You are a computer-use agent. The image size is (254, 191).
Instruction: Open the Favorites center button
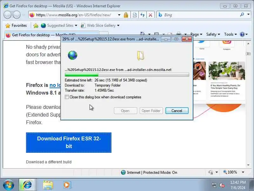pos(16,25)
